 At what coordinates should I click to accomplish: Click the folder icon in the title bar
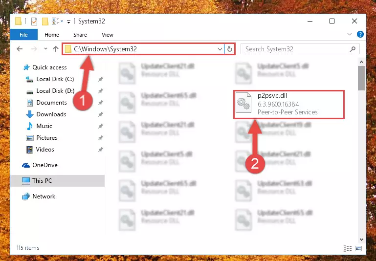click(x=18, y=22)
